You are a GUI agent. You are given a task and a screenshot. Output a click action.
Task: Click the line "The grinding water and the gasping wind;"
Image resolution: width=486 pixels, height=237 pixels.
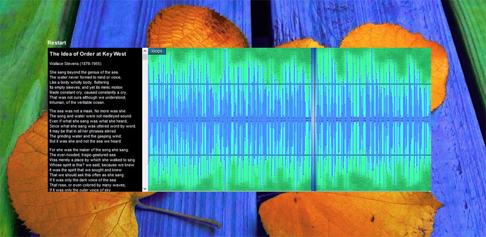click(86, 136)
